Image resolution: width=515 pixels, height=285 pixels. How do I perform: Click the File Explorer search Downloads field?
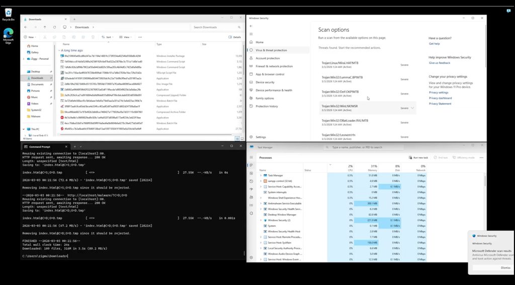point(217,27)
